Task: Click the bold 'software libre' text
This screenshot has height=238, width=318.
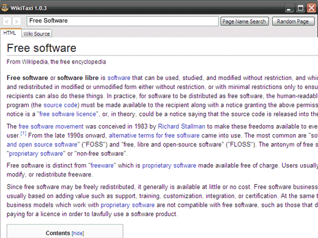Action: (x=78, y=78)
